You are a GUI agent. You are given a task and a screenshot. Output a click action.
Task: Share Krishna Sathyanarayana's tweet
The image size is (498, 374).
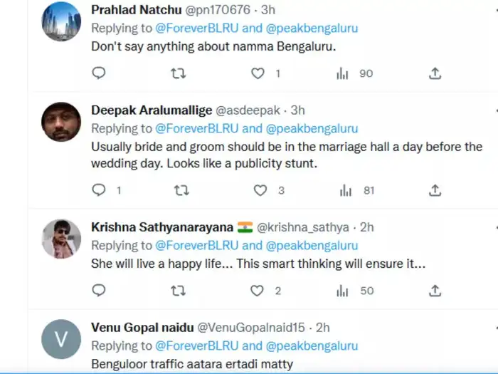tap(435, 291)
